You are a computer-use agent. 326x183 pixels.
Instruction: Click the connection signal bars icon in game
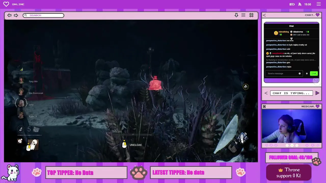click(22, 69)
